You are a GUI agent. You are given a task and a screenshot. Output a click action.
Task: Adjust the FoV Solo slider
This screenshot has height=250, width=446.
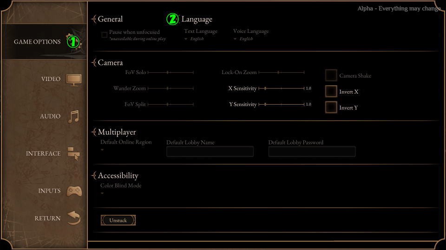[171, 73]
